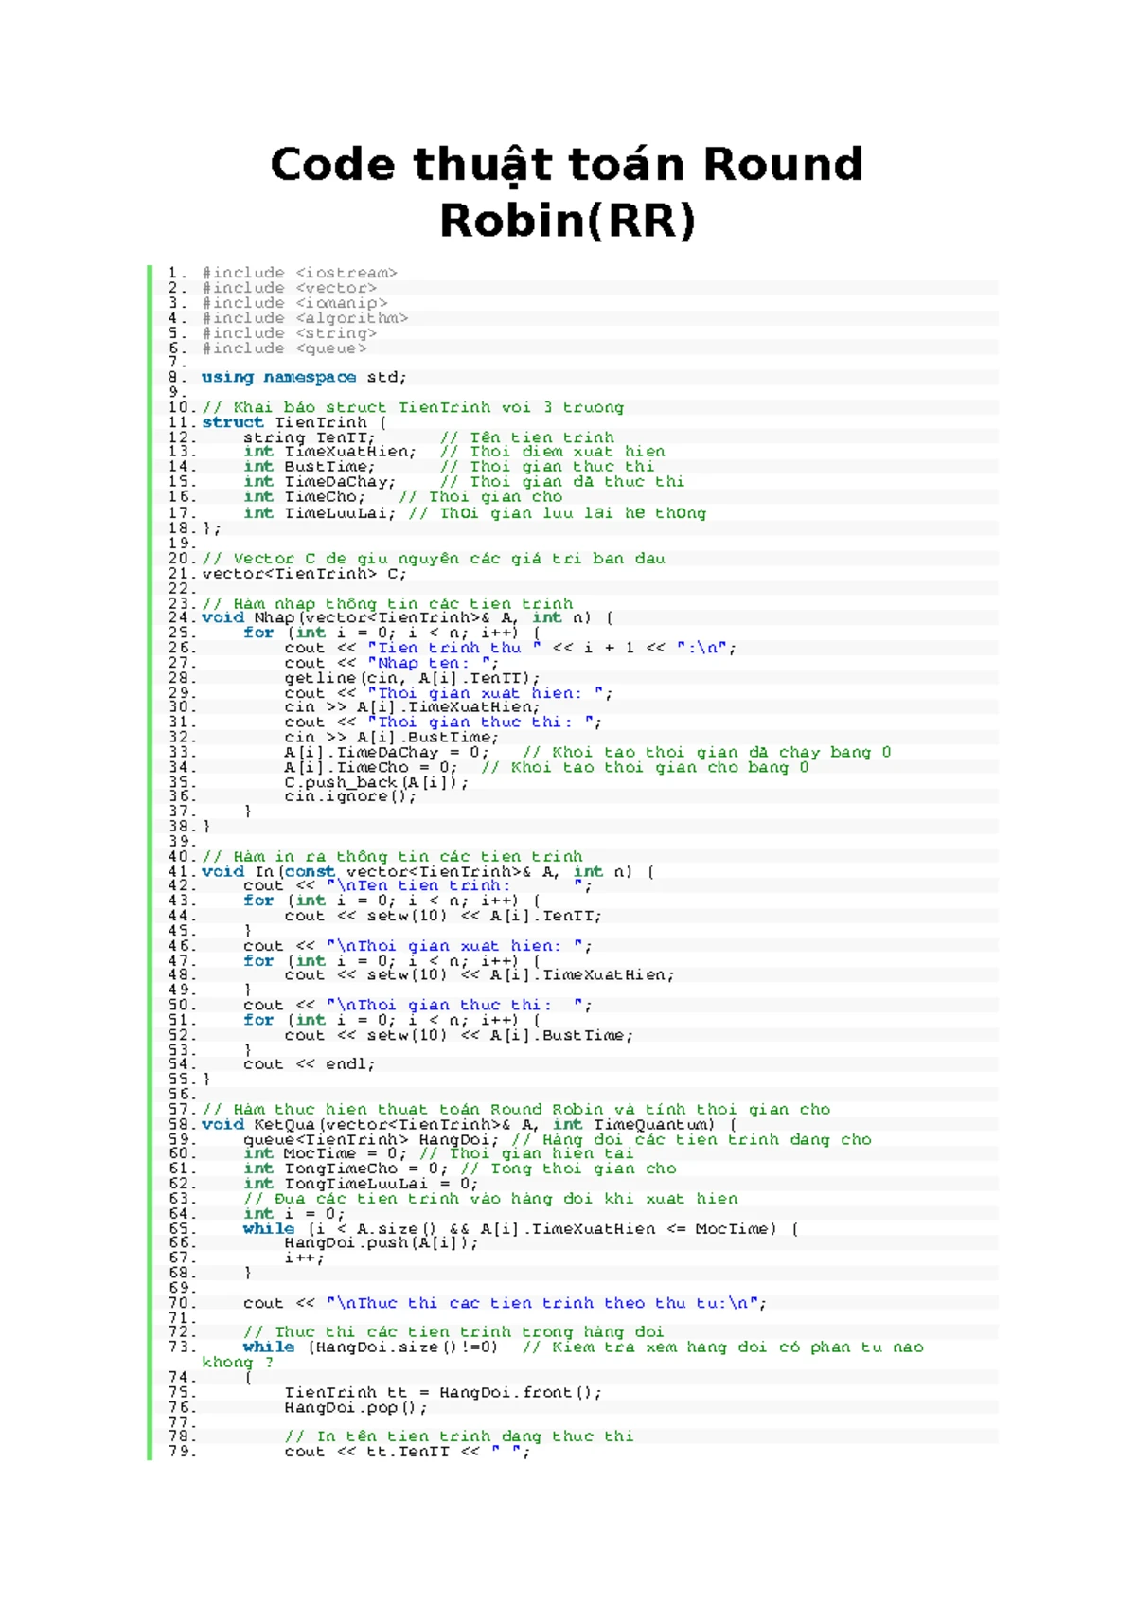Select the "int TimeLuuLai;" field declaration

320,513
